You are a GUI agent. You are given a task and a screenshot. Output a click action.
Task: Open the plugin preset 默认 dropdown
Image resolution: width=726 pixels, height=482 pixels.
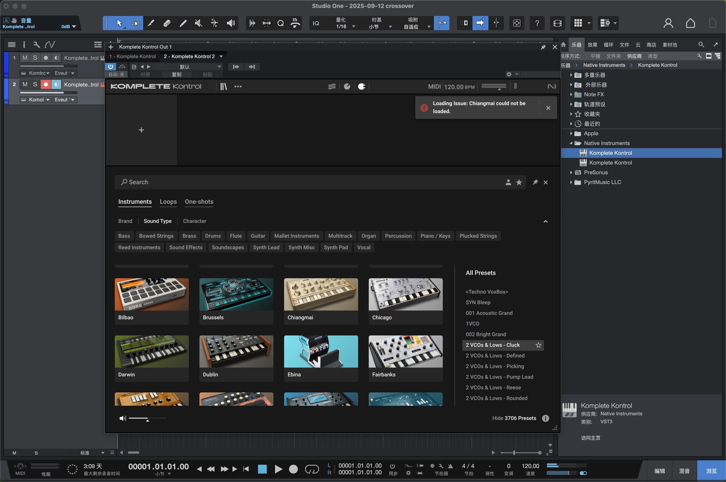187,67
